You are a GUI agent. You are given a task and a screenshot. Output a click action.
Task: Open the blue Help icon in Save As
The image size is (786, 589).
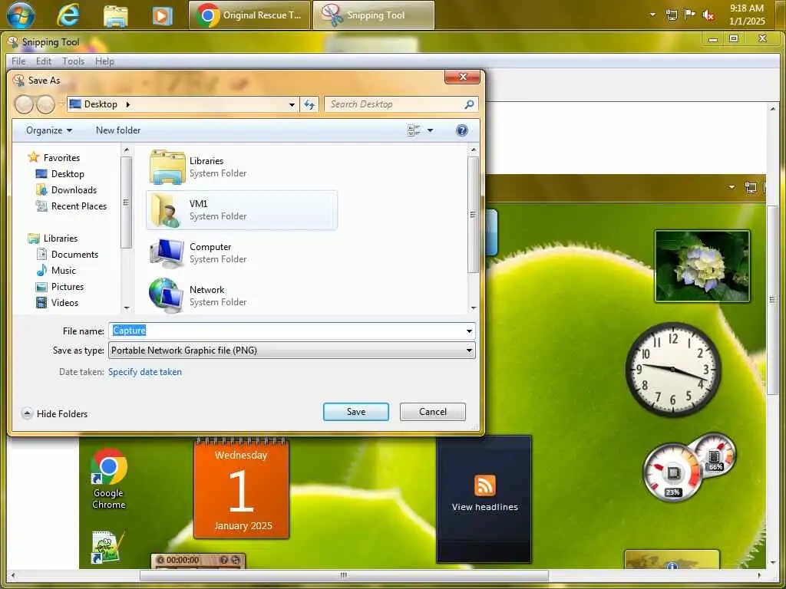(461, 130)
